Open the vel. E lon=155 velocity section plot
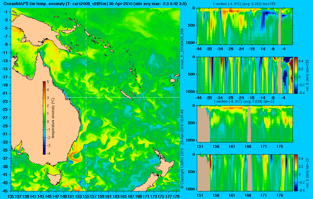The height and width of the screenshot is (199, 313). 245,75
